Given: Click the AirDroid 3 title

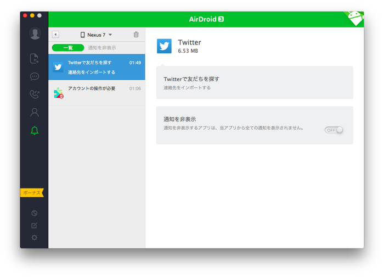Looking at the screenshot, I should coord(206,19).
